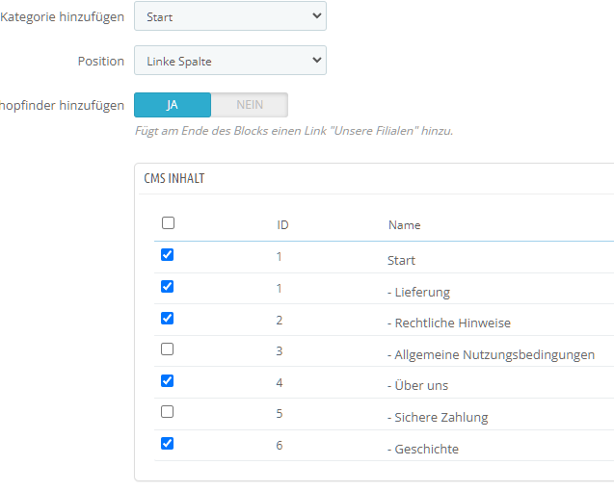Click the Lieferung row label

418,292
